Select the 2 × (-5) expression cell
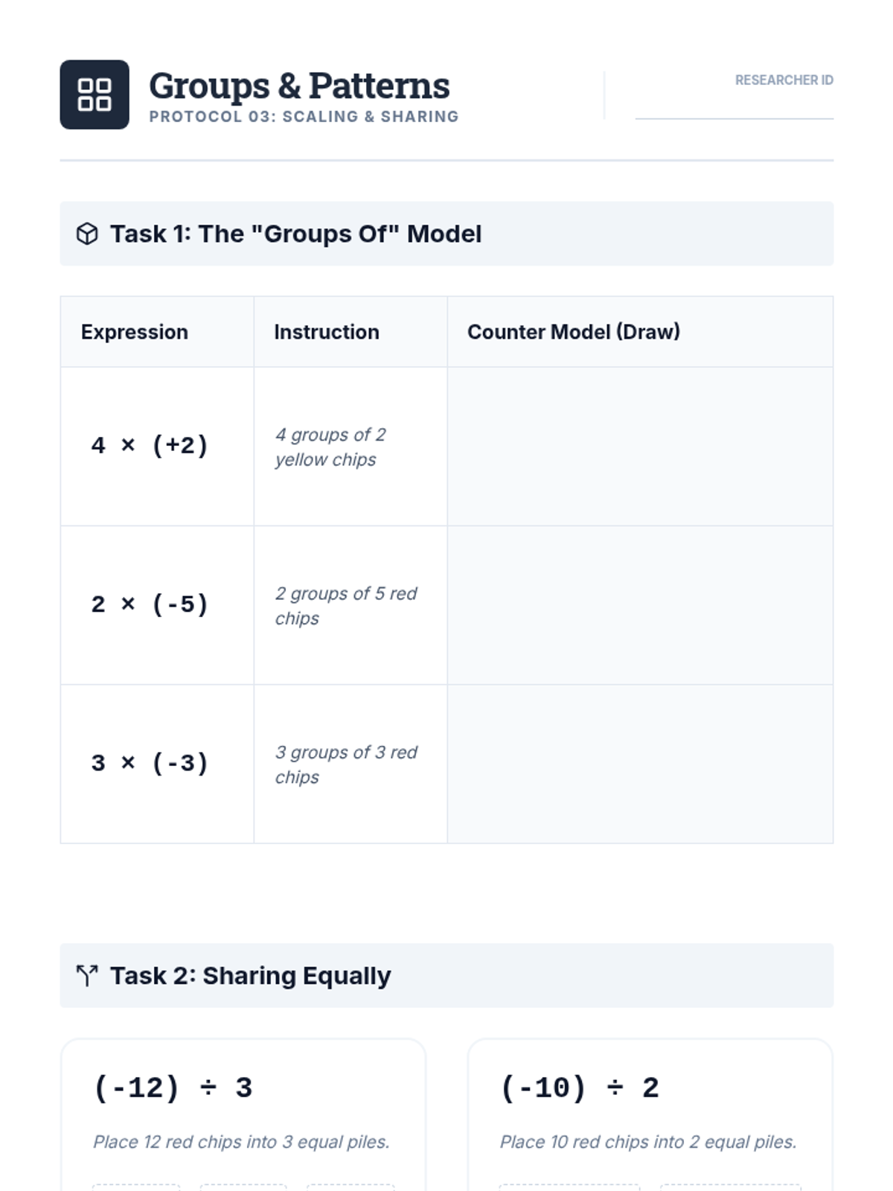This screenshot has height=1191, width=893. pyautogui.click(x=150, y=604)
